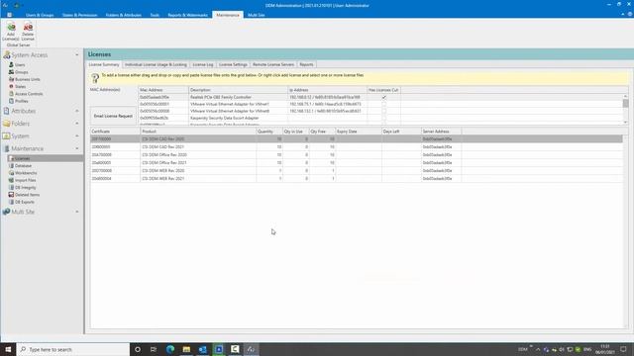Open Outlook from the taskbar
Screen dimensions: 634x356
[x=202, y=349]
